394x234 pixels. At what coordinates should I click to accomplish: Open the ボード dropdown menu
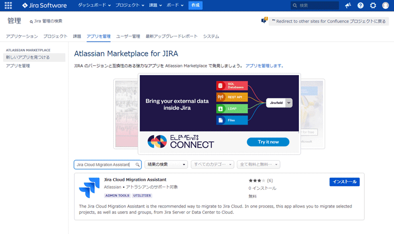[x=175, y=5]
